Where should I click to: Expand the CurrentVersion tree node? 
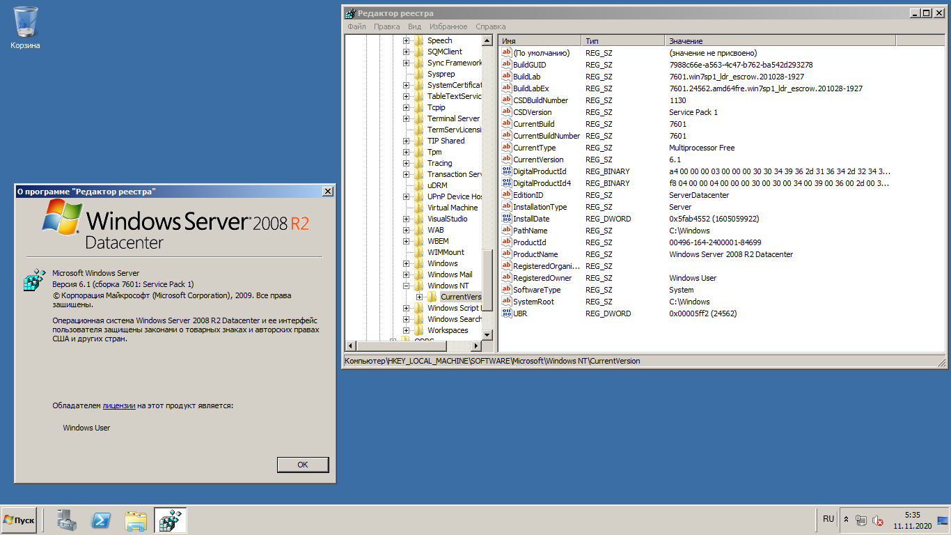point(419,297)
